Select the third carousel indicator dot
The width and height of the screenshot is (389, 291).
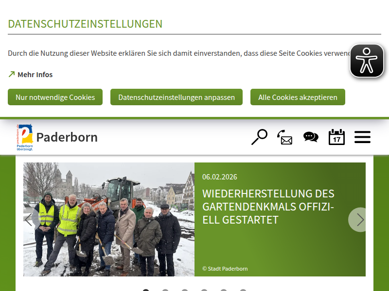coord(185,290)
